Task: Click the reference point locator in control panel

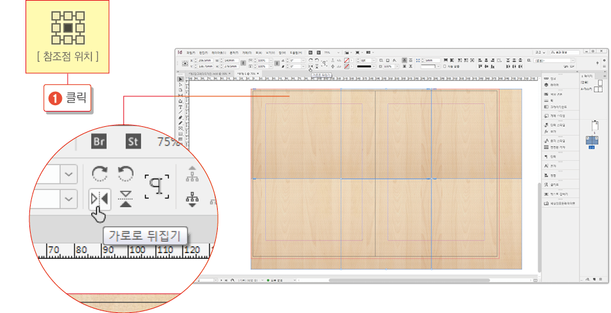Action: pos(185,63)
